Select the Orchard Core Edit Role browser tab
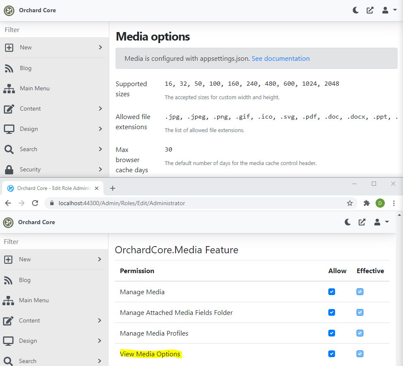 pos(53,188)
